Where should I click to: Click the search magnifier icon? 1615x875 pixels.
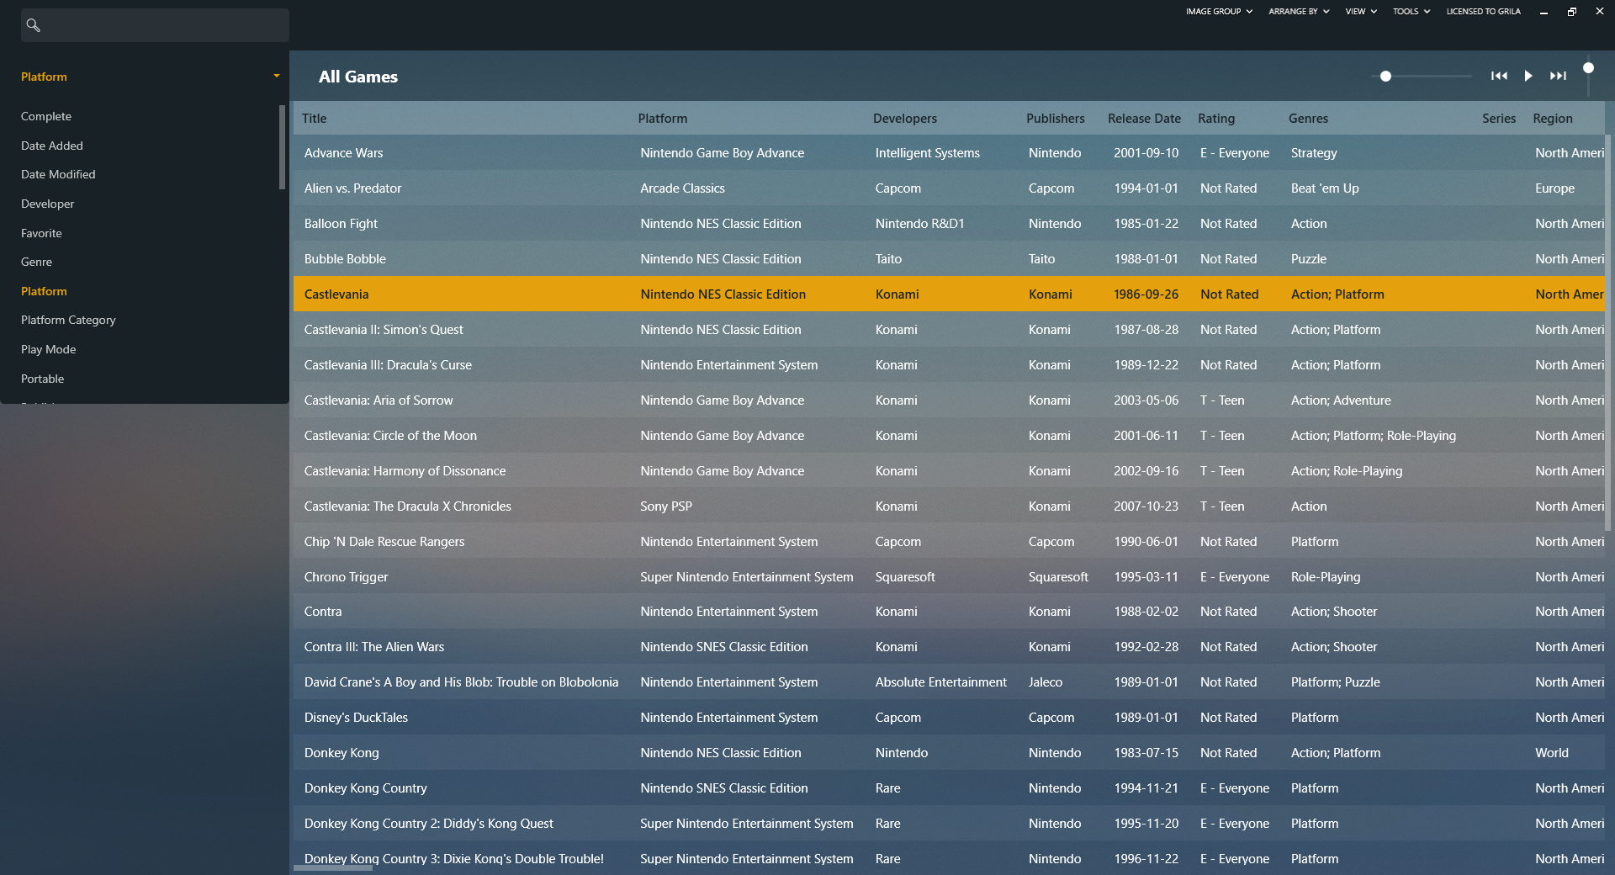click(x=33, y=25)
